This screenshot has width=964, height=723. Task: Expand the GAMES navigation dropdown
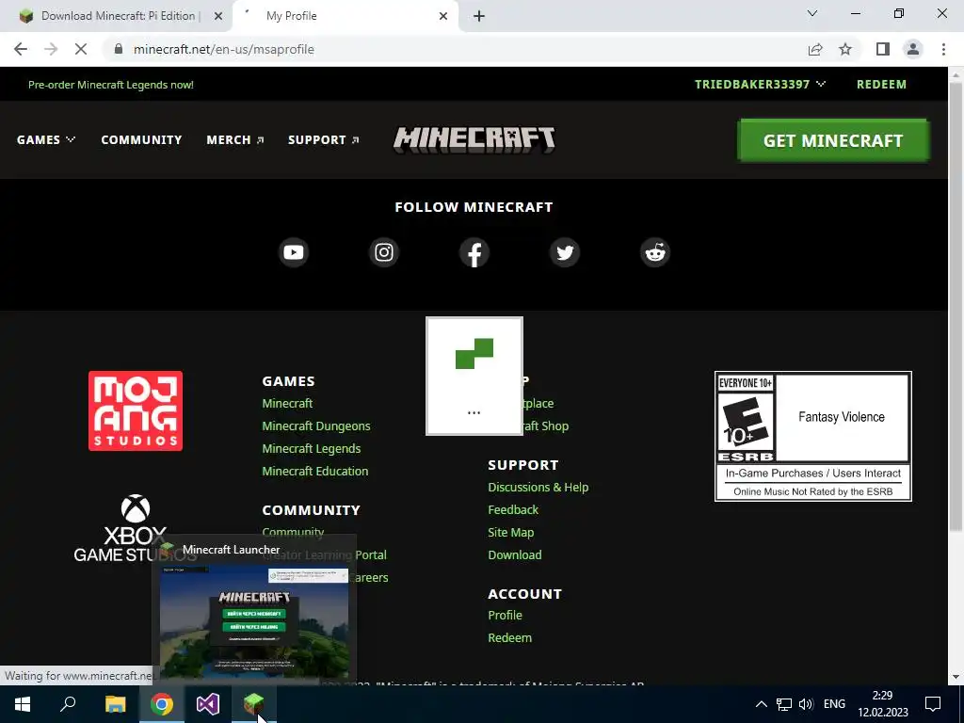point(46,140)
